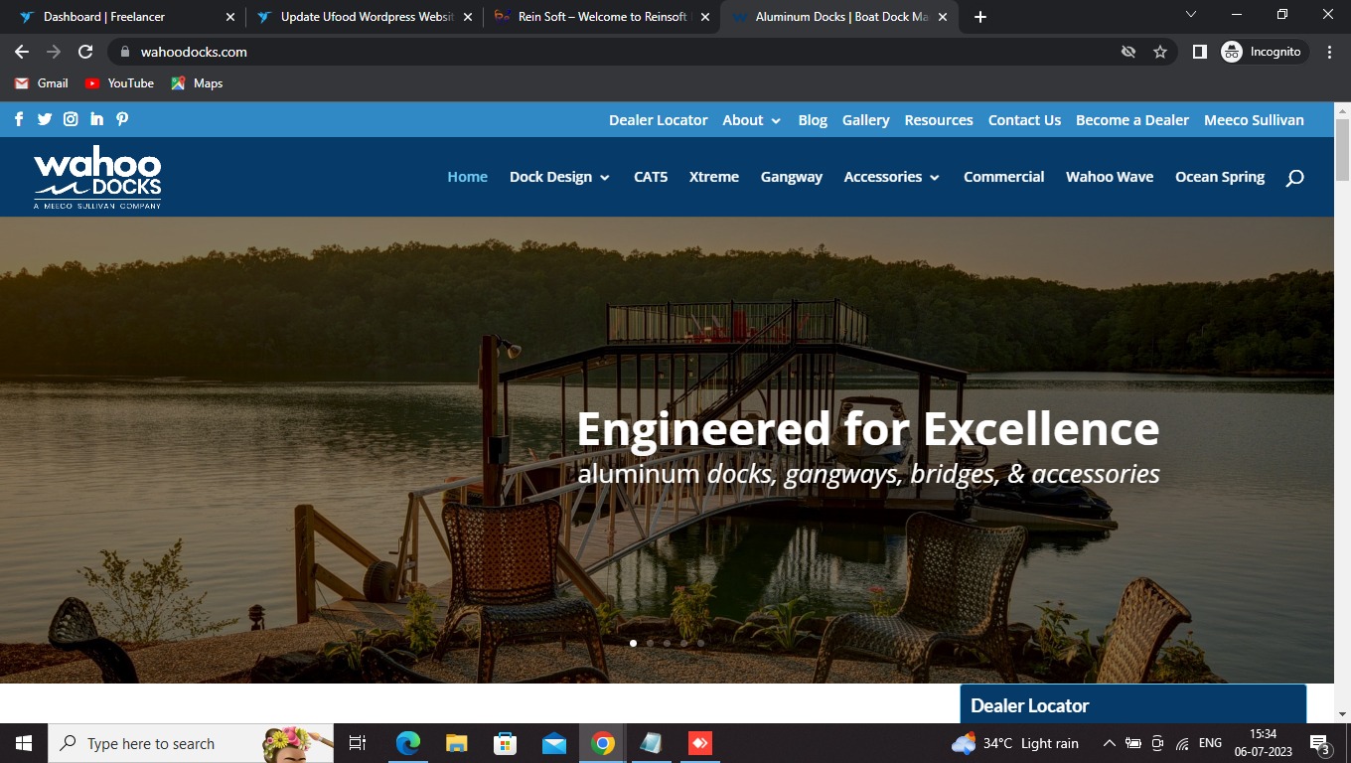Click the third-party cookies blocked eye icon
The height and width of the screenshot is (763, 1351).
(1128, 52)
